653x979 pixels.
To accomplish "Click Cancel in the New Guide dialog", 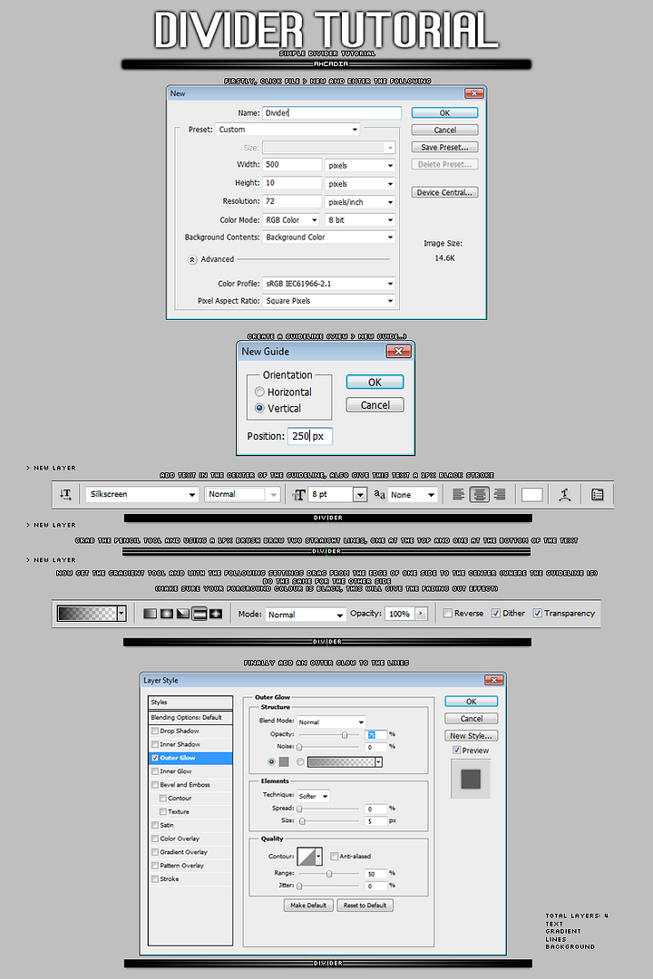I will point(375,405).
